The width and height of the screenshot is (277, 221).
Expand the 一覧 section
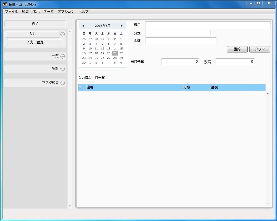click(63, 56)
